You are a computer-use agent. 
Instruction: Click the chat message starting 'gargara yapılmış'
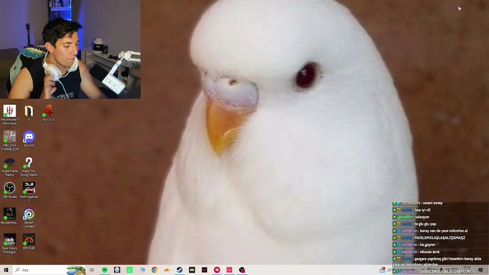pyautogui.click(x=437, y=262)
